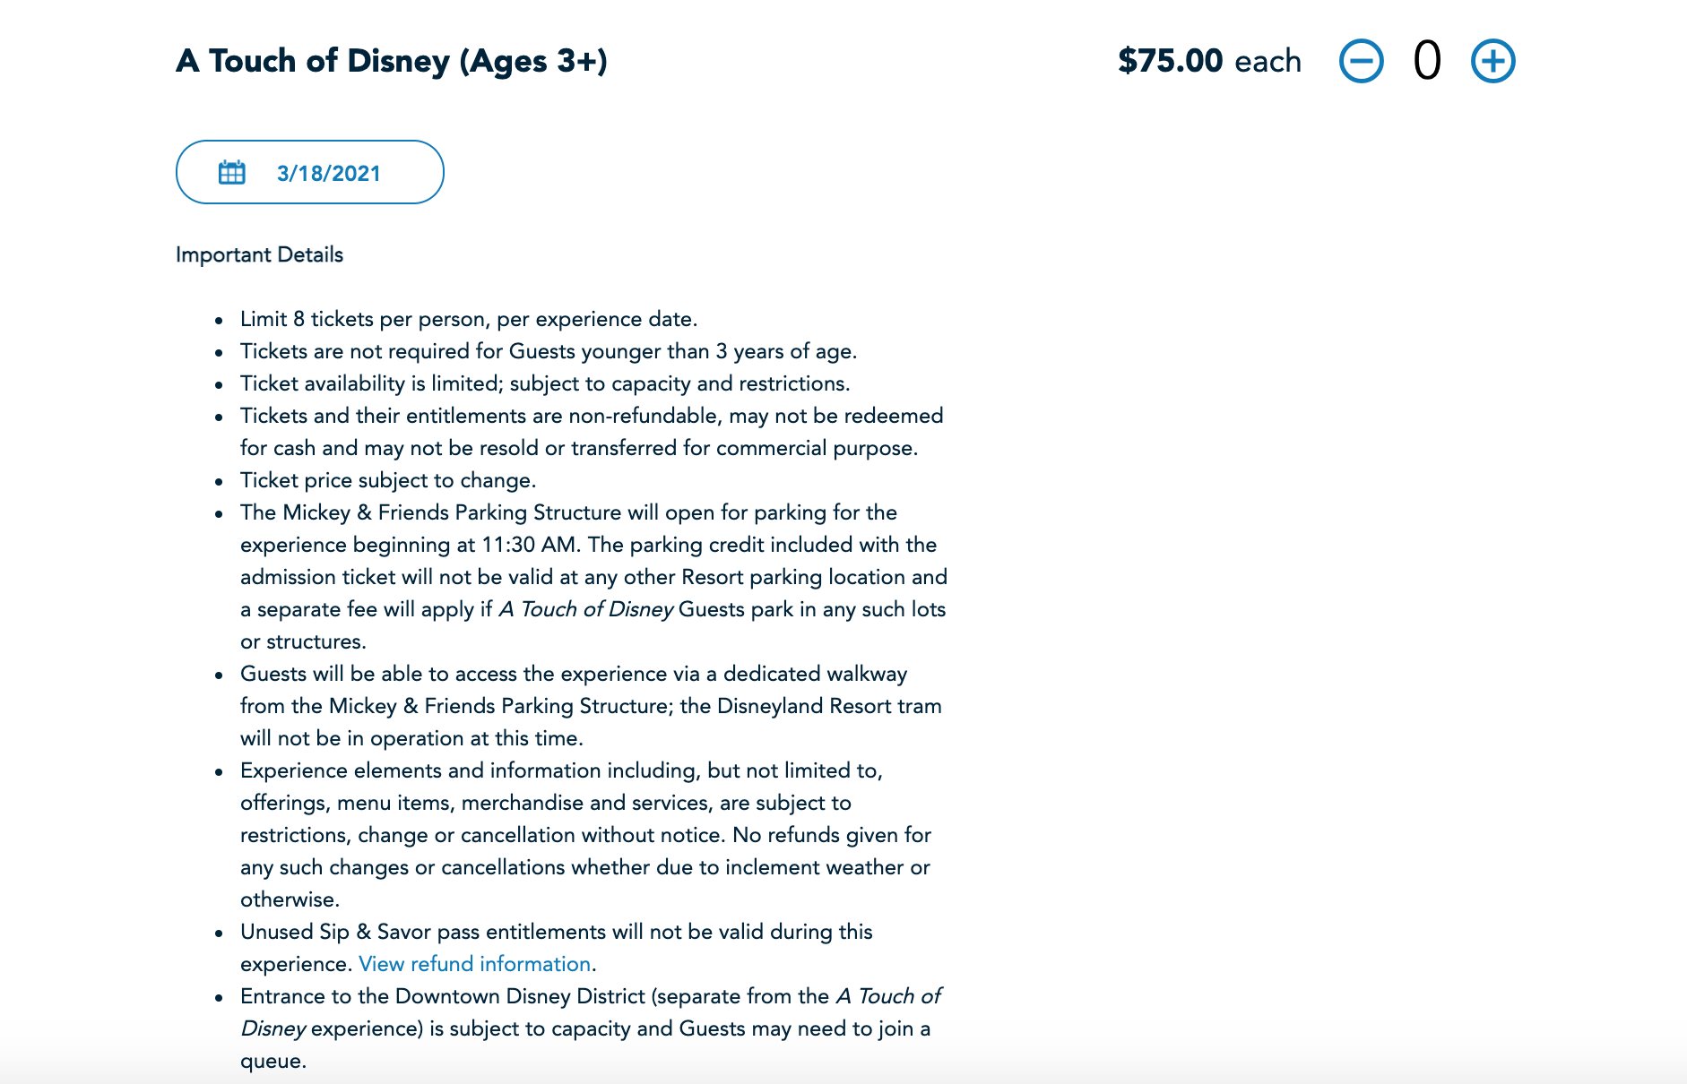Click the Unused Sip & Savor pass text

click(556, 932)
